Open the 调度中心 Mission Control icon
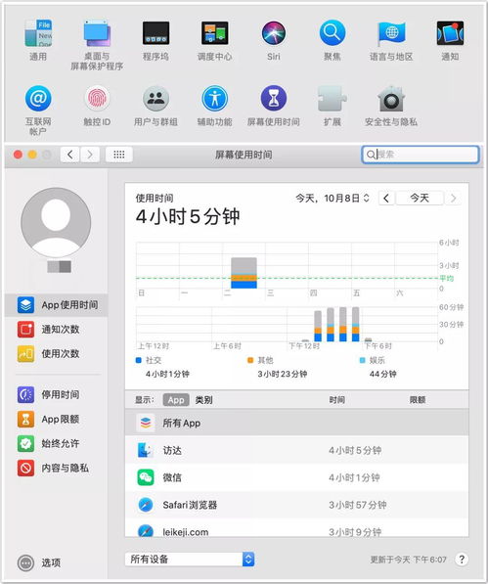The height and width of the screenshot is (584, 488). point(215,33)
